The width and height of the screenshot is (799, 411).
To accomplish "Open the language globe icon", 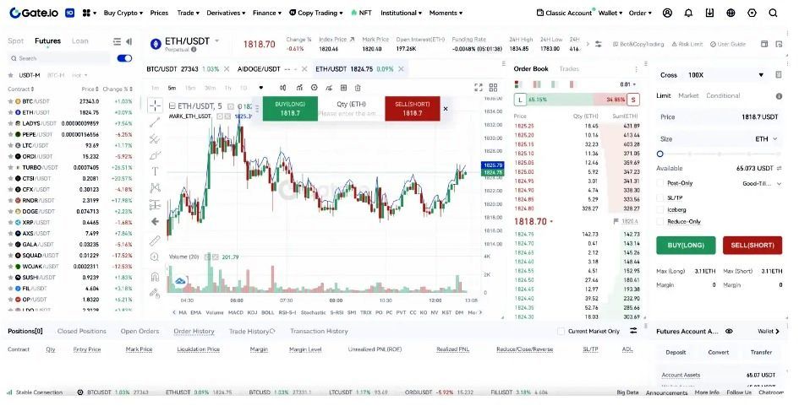I will (731, 13).
